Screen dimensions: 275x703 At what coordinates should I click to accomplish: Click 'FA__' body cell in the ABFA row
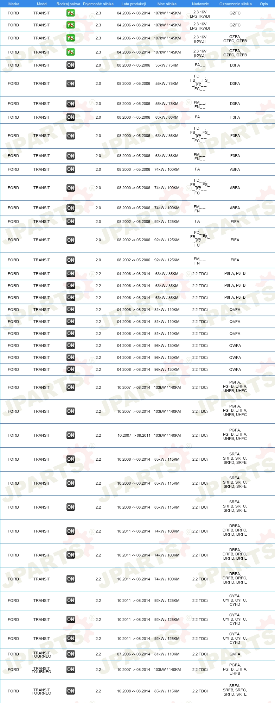(x=200, y=169)
